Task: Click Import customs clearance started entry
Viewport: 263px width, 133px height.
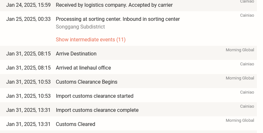Action: (95, 96)
